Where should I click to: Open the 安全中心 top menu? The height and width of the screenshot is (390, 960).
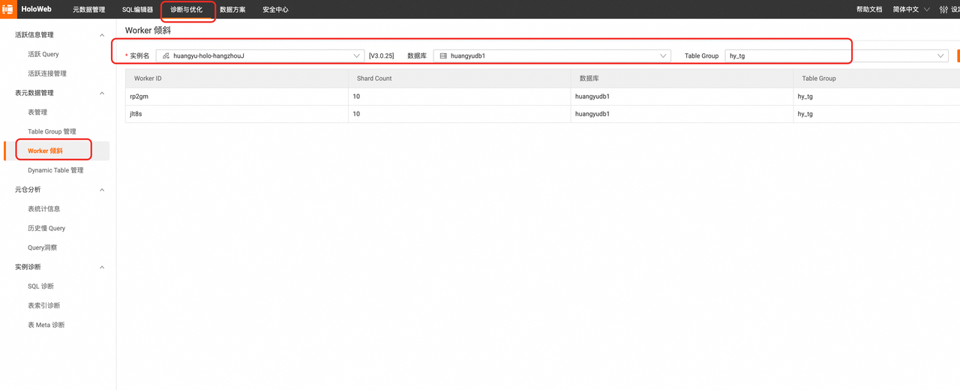275,10
